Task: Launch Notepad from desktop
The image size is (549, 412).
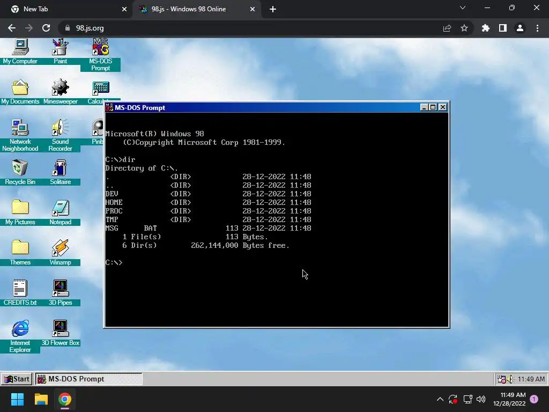Action: [60, 212]
